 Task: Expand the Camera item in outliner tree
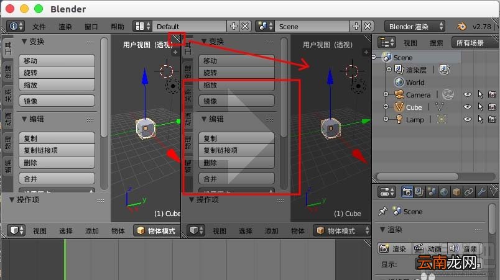(x=386, y=94)
